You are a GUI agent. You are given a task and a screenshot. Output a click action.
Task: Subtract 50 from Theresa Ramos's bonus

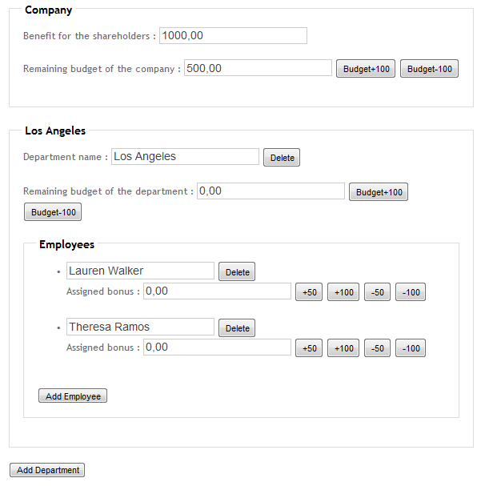pos(377,348)
